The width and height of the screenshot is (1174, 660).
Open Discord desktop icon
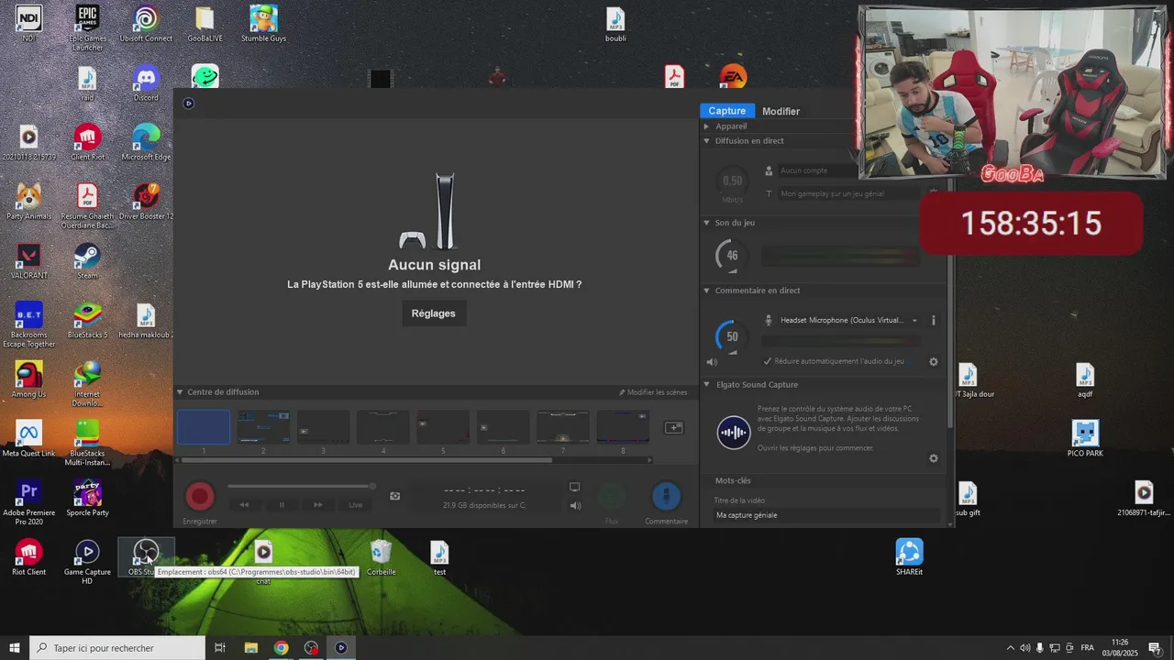click(146, 83)
